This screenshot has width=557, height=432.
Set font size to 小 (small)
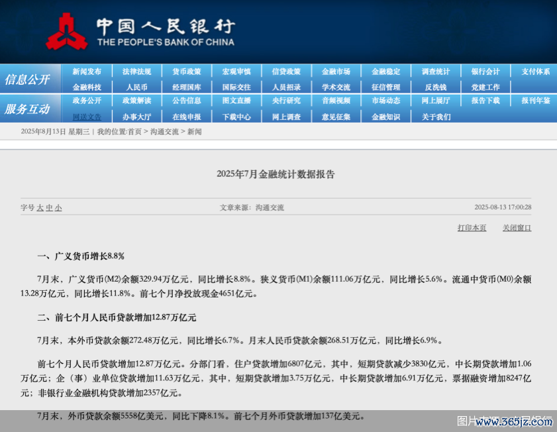58,207
